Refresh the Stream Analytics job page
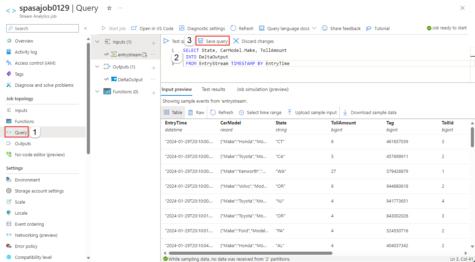 242,28
